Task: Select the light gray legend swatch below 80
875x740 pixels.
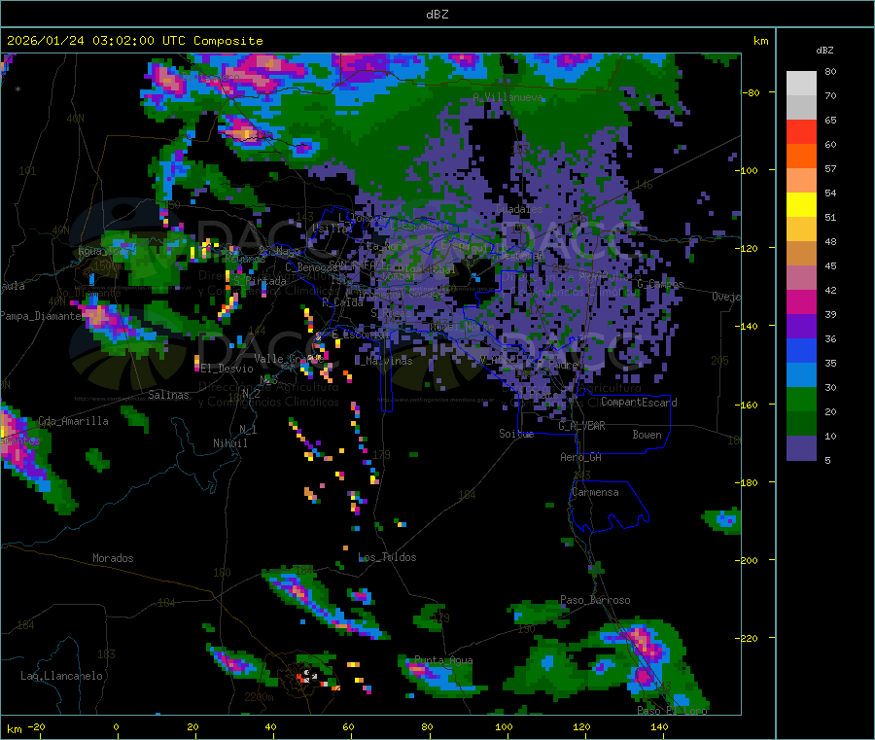Action: coord(801,84)
